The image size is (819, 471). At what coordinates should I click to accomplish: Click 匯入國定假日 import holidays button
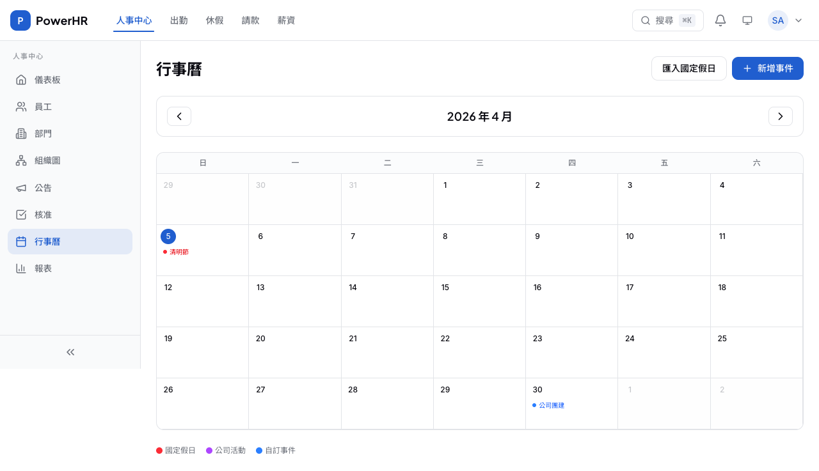point(688,68)
